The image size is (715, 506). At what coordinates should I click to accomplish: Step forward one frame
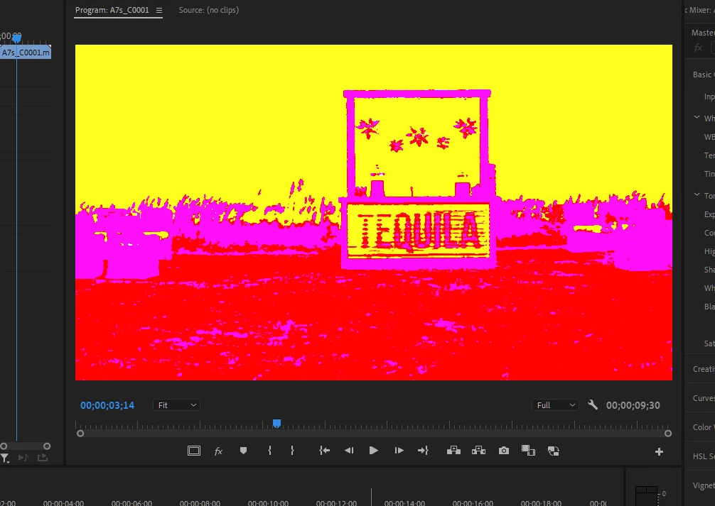pos(399,451)
